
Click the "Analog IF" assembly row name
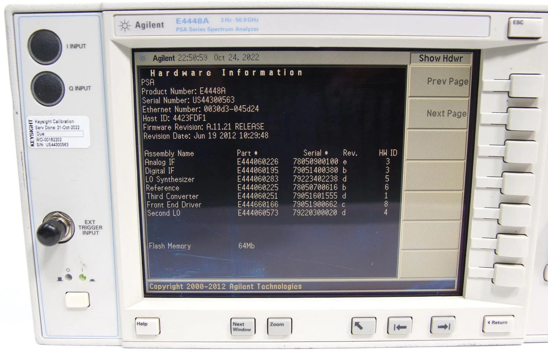click(x=160, y=162)
